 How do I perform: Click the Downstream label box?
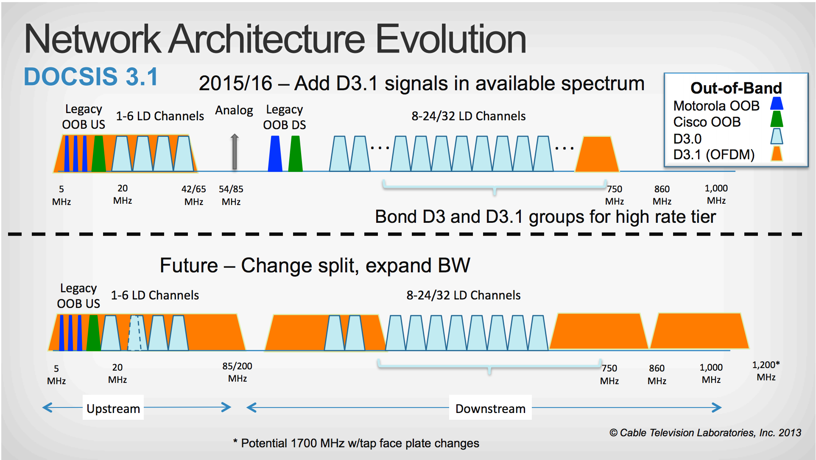pyautogui.click(x=490, y=408)
